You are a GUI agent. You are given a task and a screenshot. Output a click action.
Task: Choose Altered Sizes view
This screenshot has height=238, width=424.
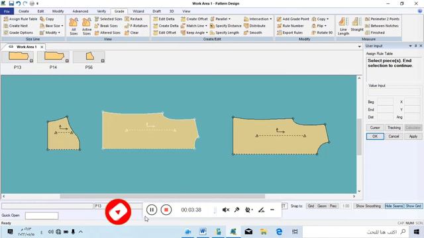[x=107, y=32]
